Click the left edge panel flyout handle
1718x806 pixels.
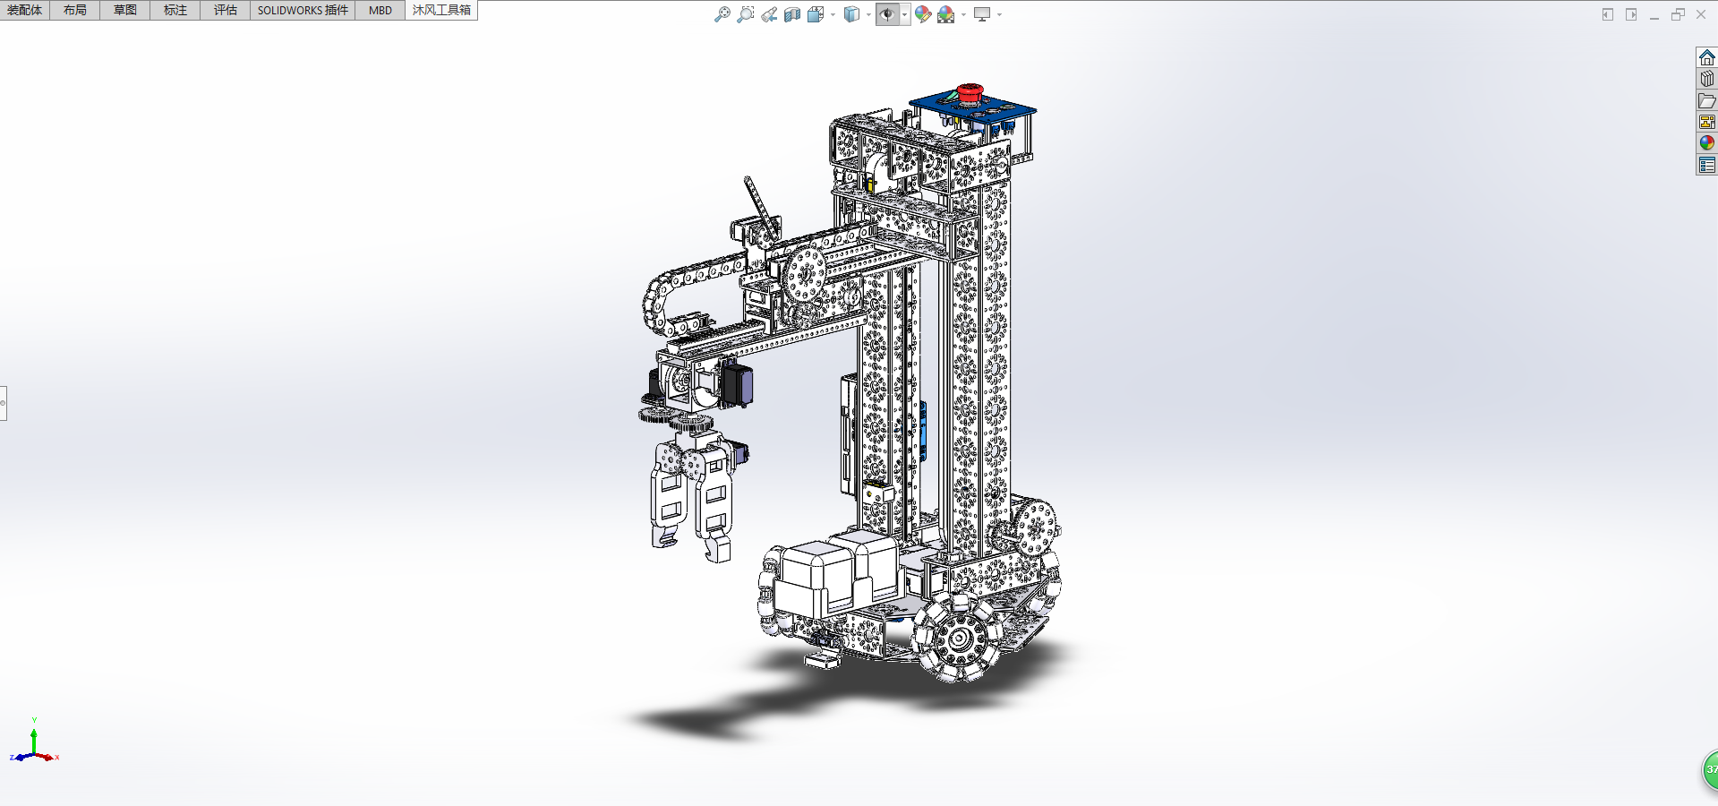(x=4, y=403)
